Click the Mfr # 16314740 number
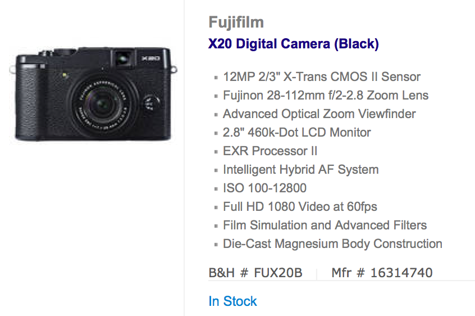The width and height of the screenshot is (475, 316). tap(382, 273)
